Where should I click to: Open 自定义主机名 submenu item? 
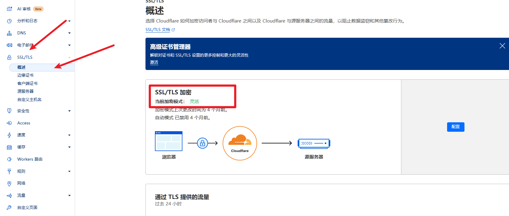pyautogui.click(x=29, y=99)
